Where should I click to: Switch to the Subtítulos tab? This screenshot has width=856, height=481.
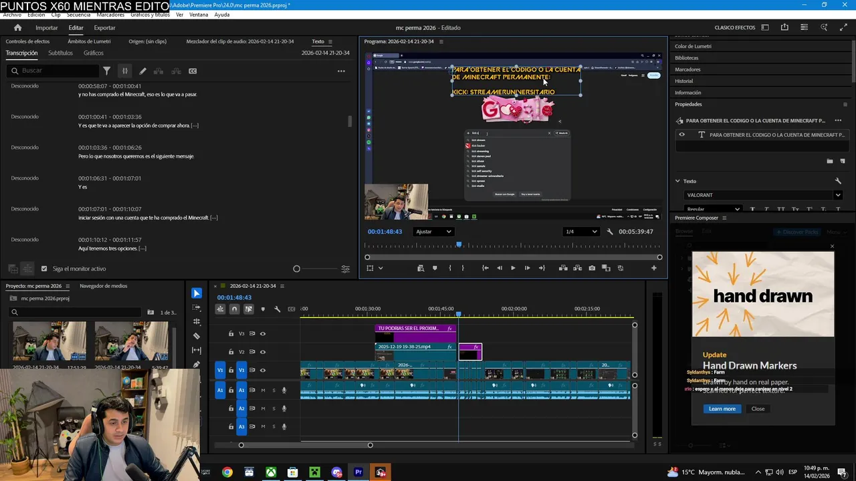(x=60, y=53)
